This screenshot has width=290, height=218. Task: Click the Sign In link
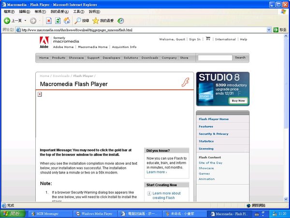(x=195, y=39)
